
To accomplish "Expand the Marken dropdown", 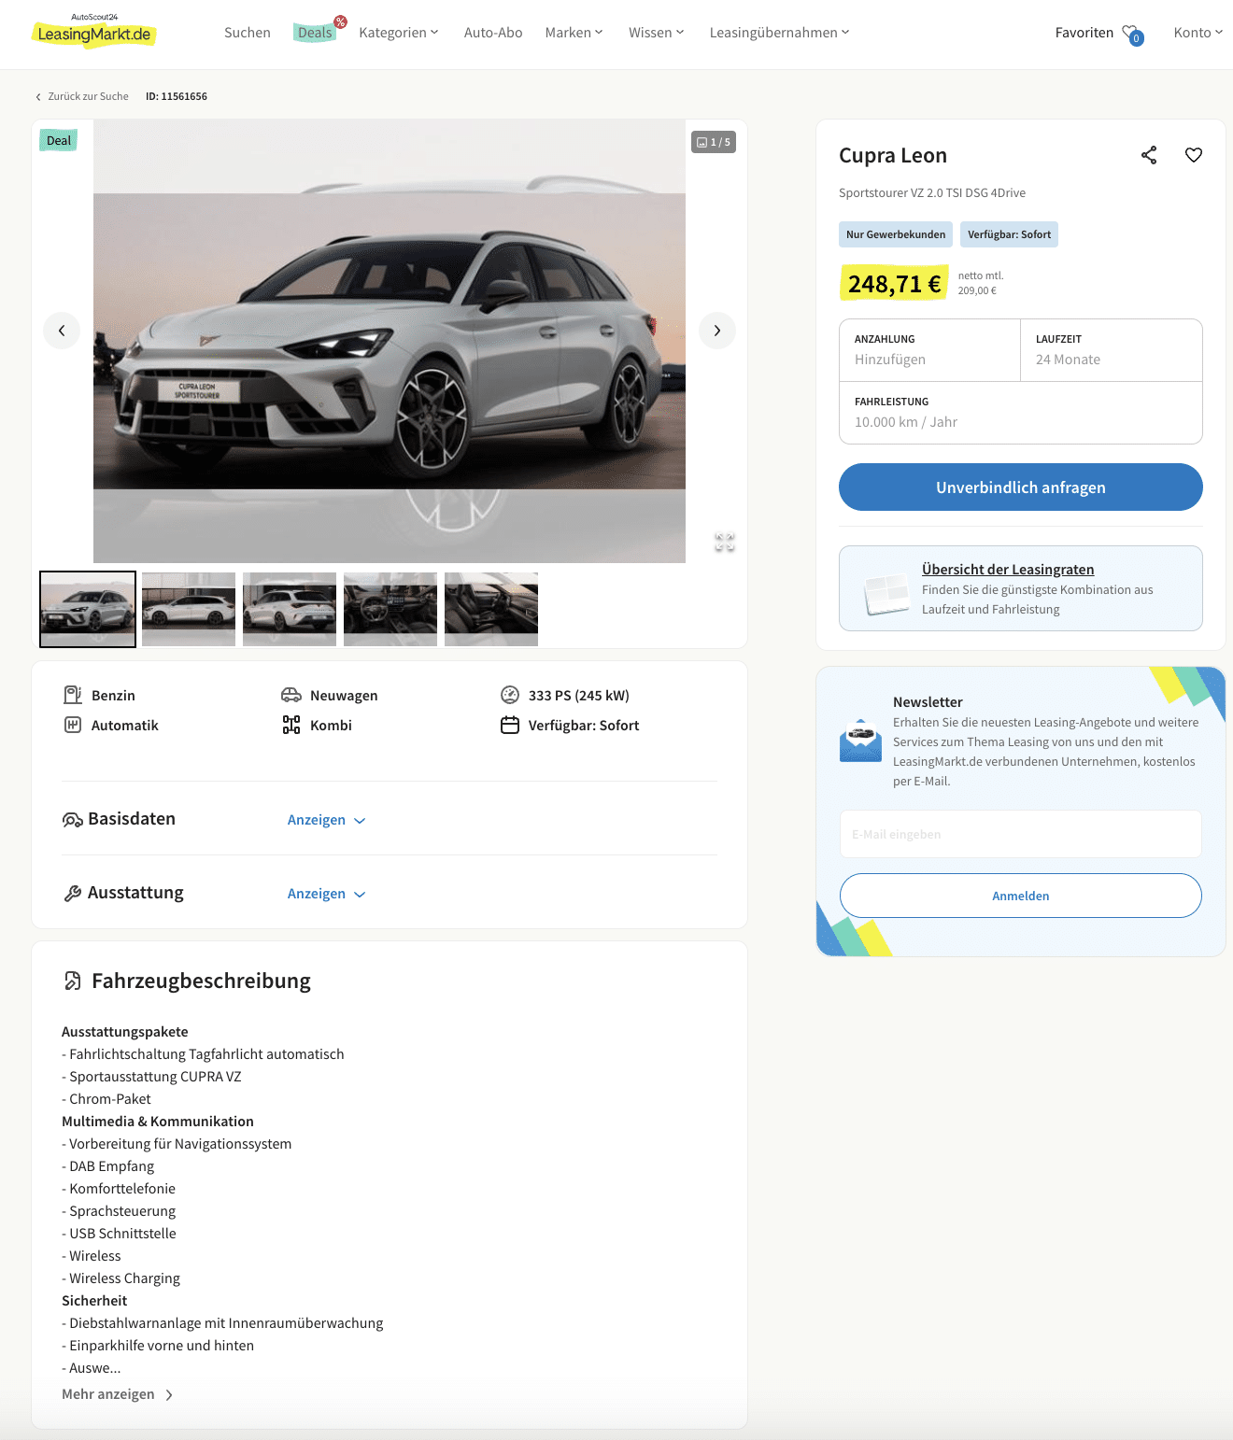I will (574, 33).
